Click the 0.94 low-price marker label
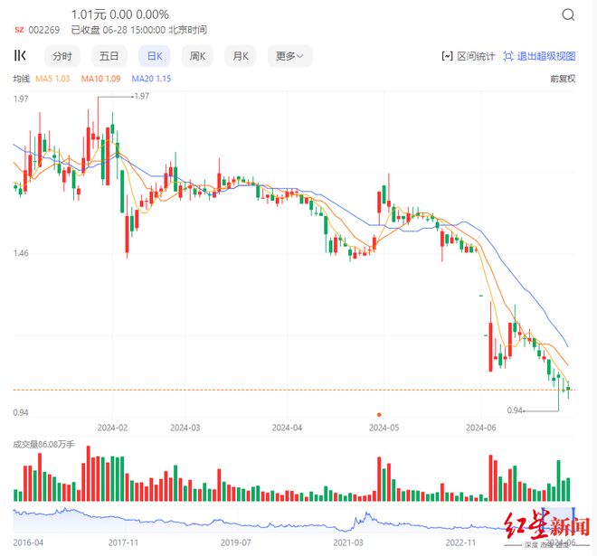This screenshot has height=556, width=597. (x=515, y=410)
